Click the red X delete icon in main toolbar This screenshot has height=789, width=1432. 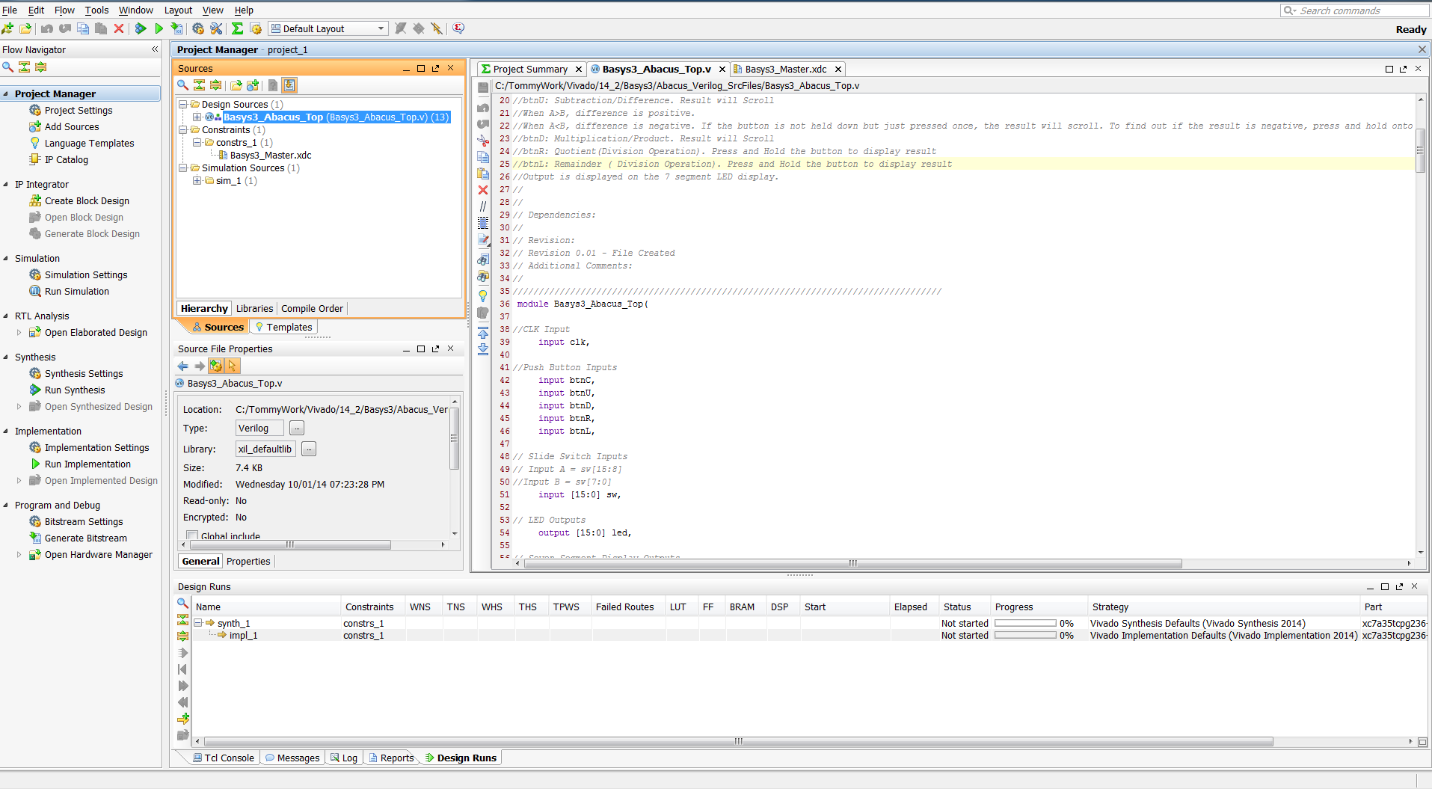(119, 28)
